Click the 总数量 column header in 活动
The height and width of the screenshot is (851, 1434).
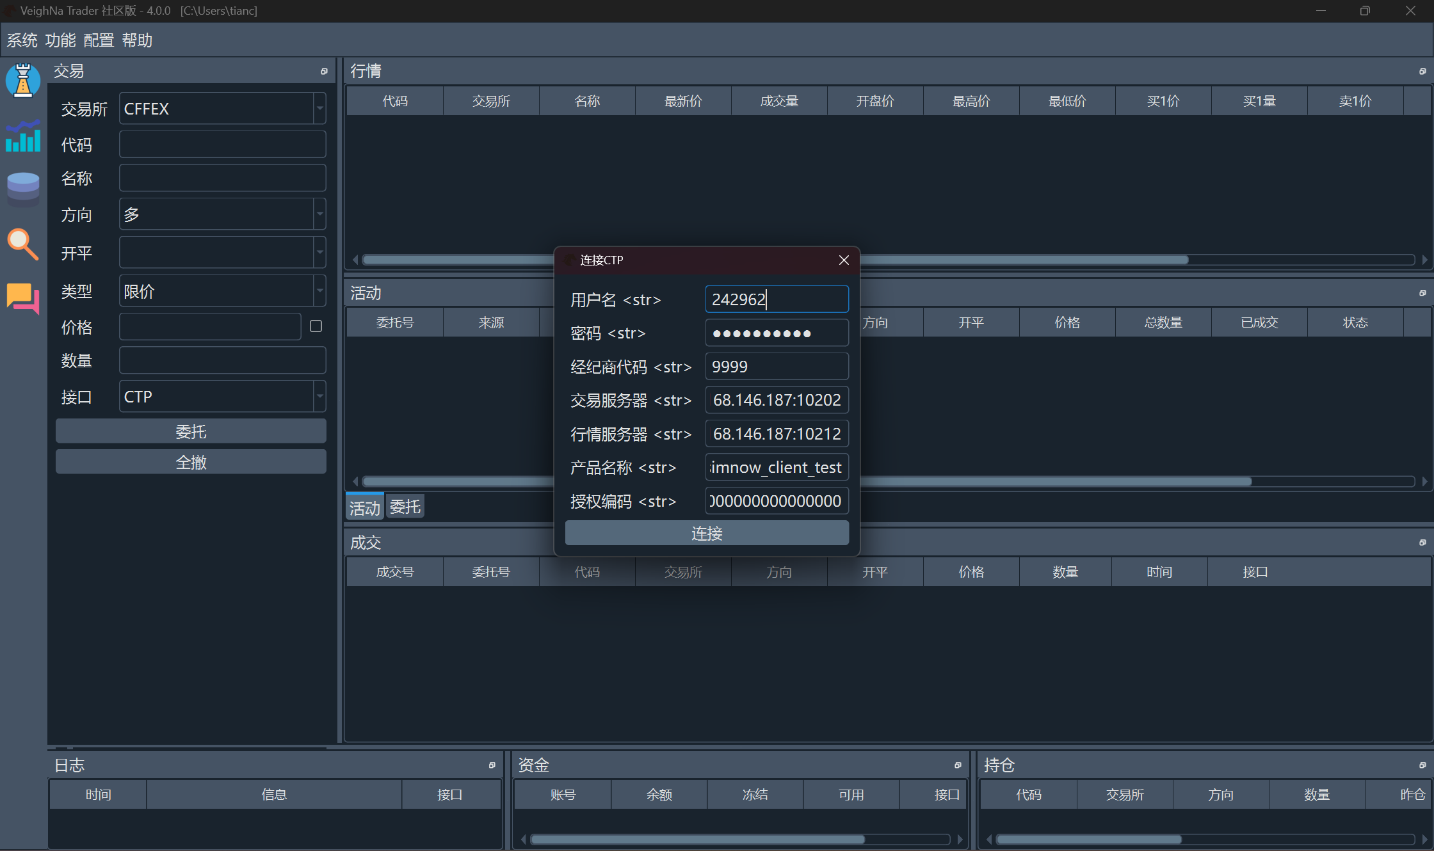[1163, 322]
